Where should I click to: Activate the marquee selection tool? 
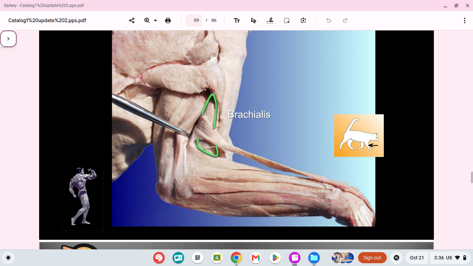287,20
